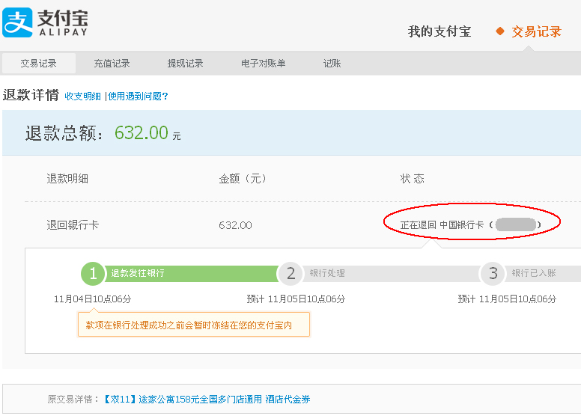Click step 2 circle 银行处理
Image resolution: width=587 pixels, height=416 pixels.
(291, 274)
